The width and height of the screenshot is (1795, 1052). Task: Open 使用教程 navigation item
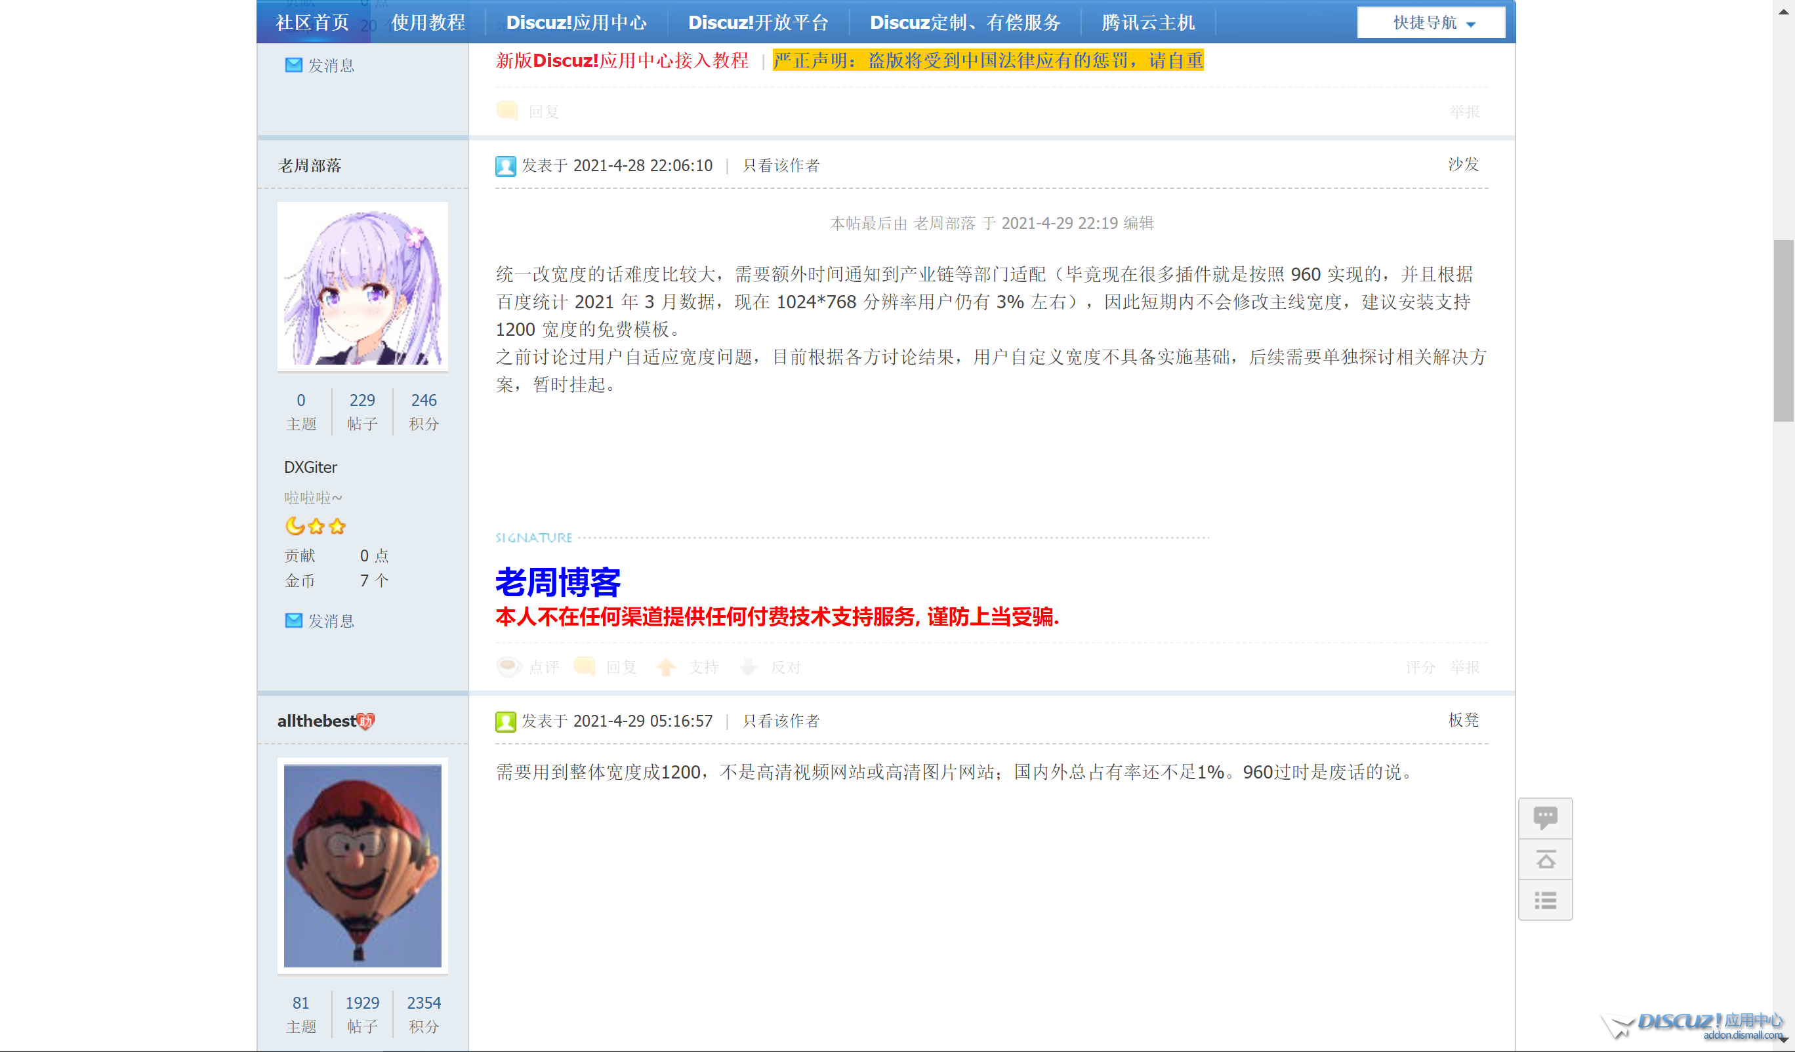[428, 22]
